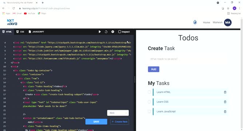Open the Web dropdown

coord(118,113)
